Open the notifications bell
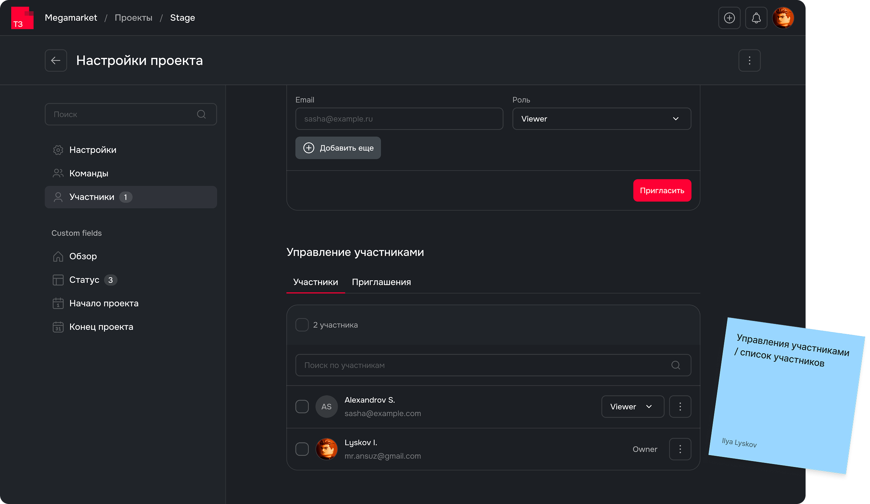Image resolution: width=870 pixels, height=504 pixels. [x=756, y=18]
